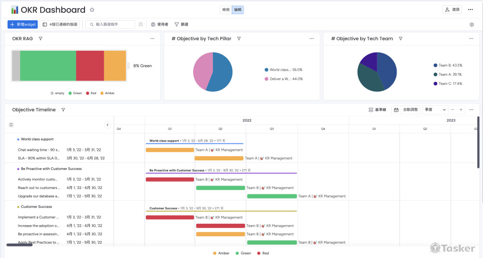Image resolution: width=483 pixels, height=258 pixels.
Task: Click filter icon beside Objective Timeline title
Action: click(x=63, y=110)
